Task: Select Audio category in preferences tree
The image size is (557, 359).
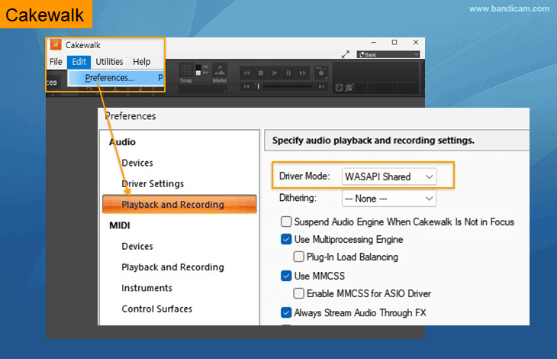Action: pos(122,142)
